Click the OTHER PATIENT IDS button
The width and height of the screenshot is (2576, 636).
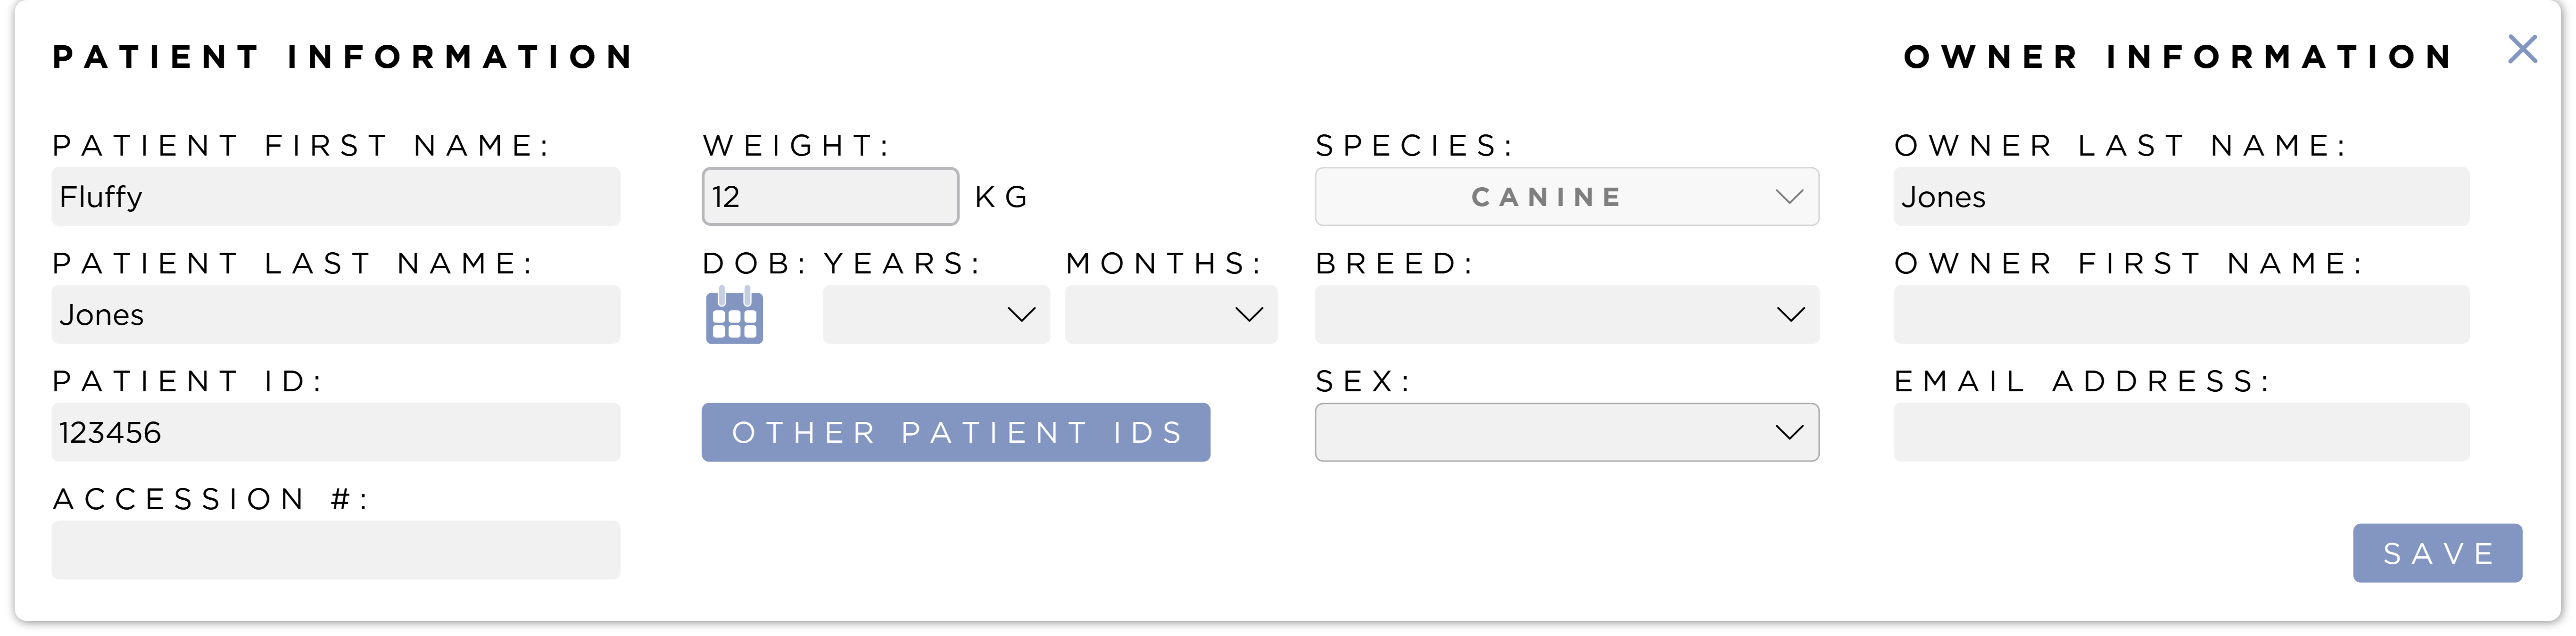pos(956,432)
